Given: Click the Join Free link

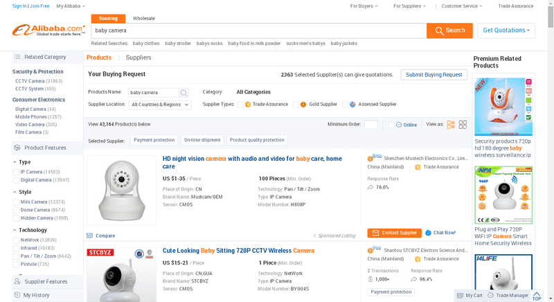Looking at the screenshot, I should tap(39, 6).
